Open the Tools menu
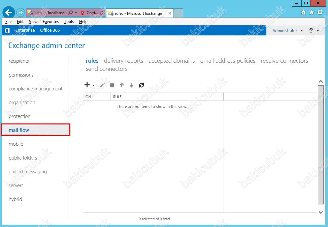 tap(69, 22)
